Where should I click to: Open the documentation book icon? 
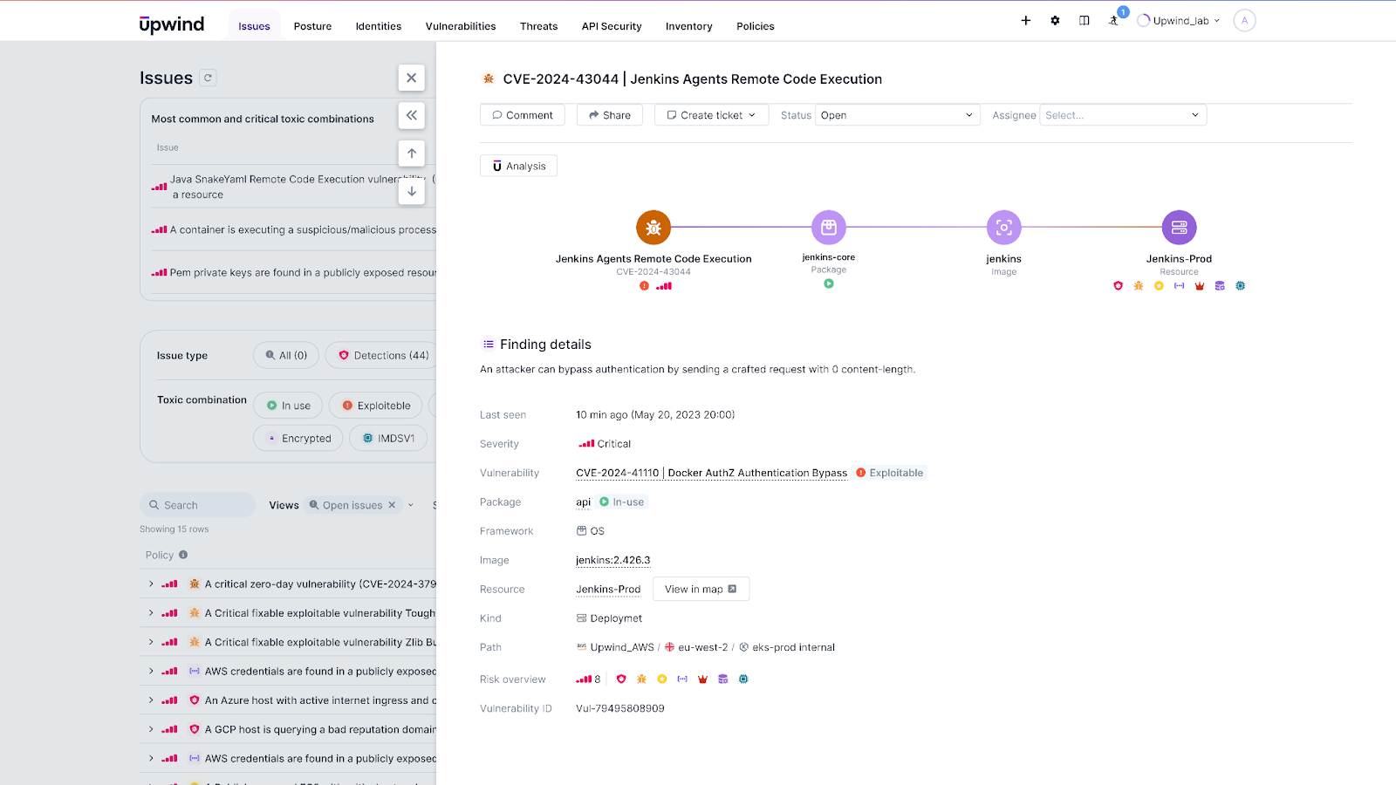coord(1084,19)
